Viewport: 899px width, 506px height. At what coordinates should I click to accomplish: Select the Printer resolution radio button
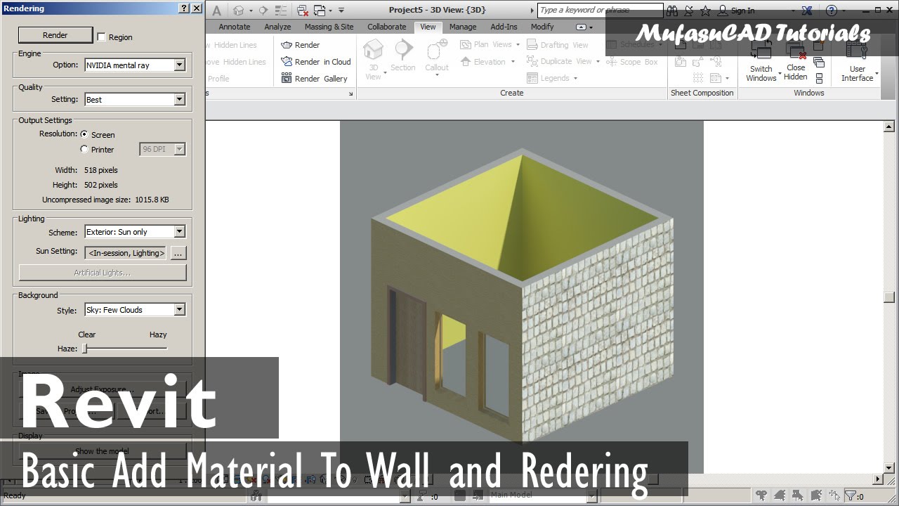[84, 149]
